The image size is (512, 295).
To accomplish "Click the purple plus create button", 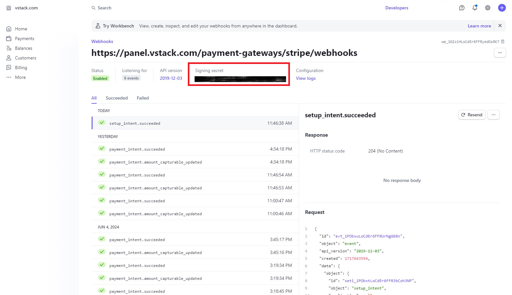I will [x=502, y=8].
